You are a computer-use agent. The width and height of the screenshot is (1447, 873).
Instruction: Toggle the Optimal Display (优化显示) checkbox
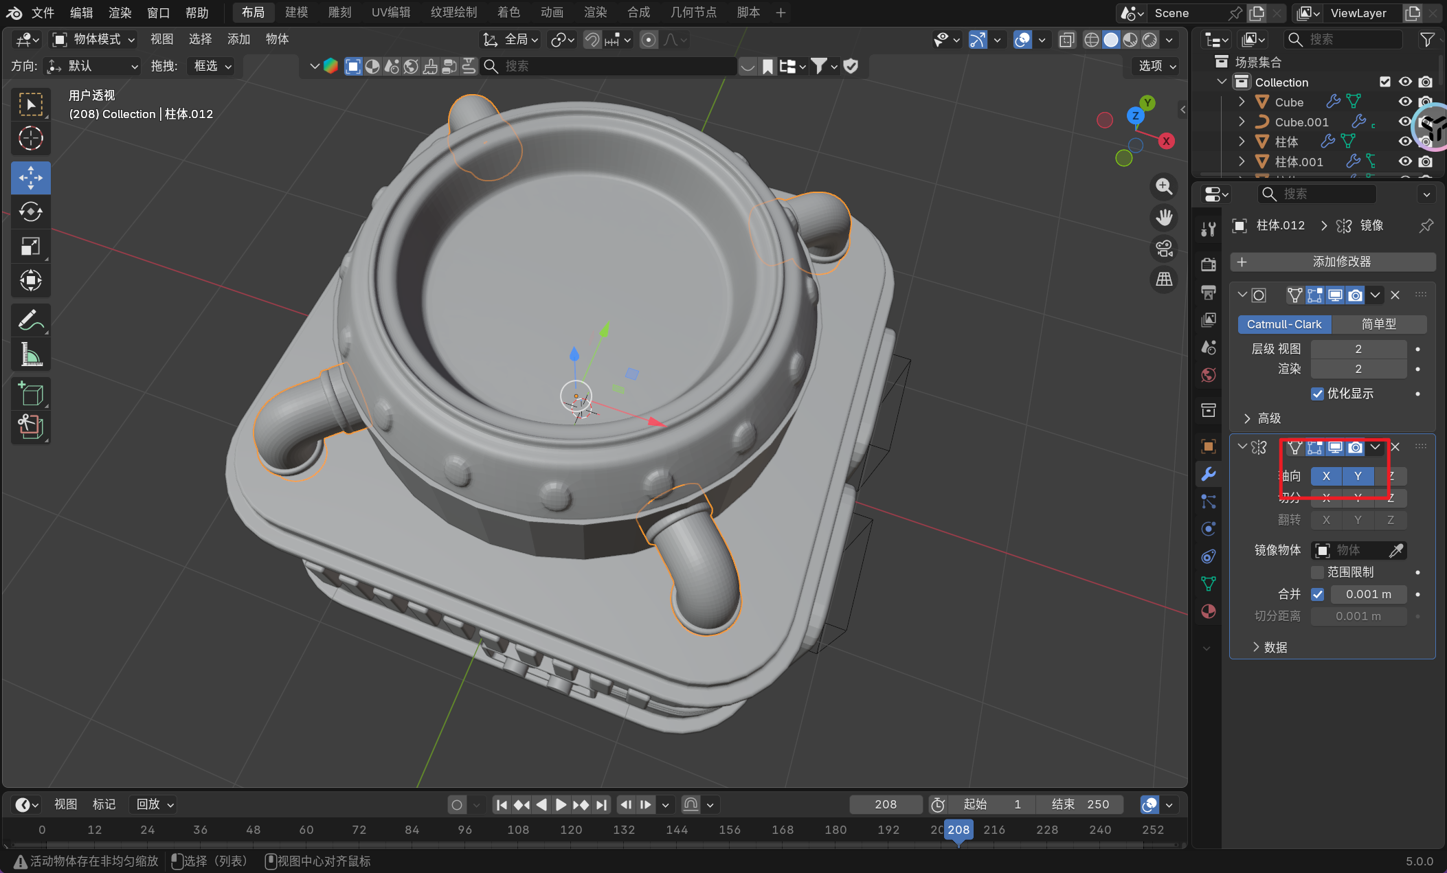(1317, 394)
